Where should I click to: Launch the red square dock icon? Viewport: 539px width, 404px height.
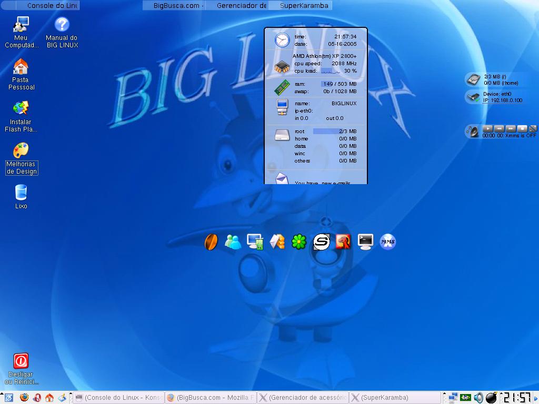[x=343, y=242]
